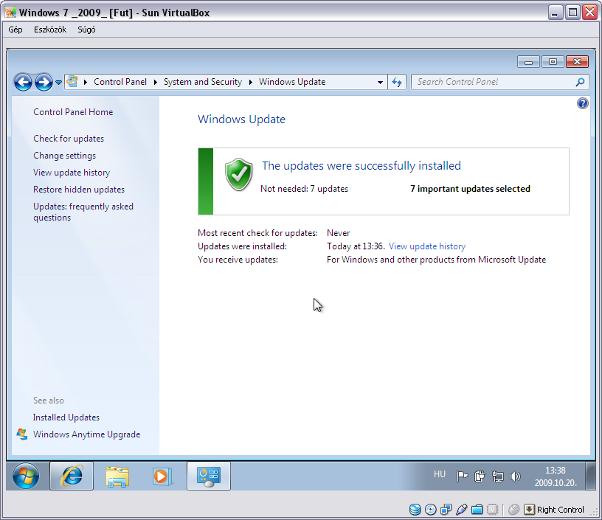
Task: Click Check for updates
Action: (69, 139)
